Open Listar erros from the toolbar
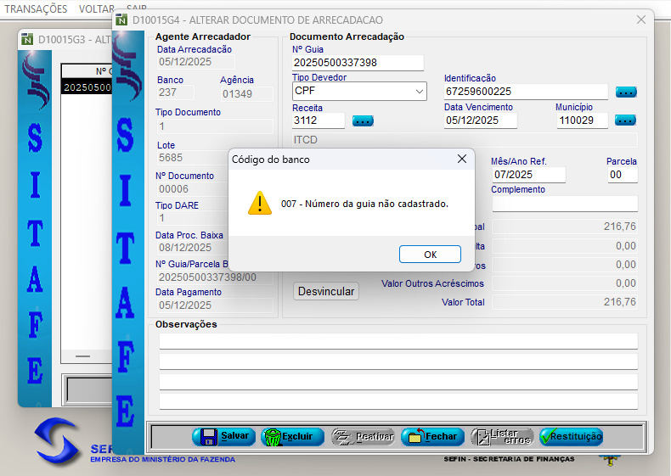Screen dimensions: 671x476 [502, 436]
